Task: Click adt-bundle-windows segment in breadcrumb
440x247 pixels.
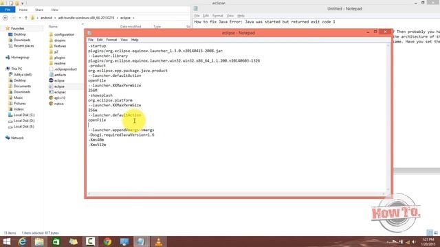Action: click(86, 18)
